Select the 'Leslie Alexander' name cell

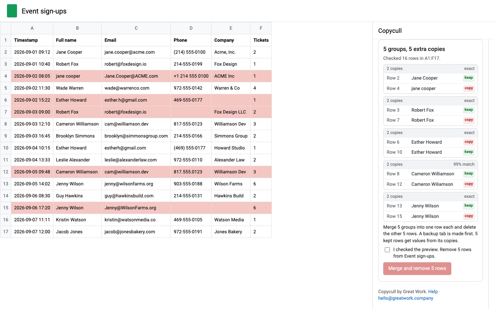pos(77,160)
